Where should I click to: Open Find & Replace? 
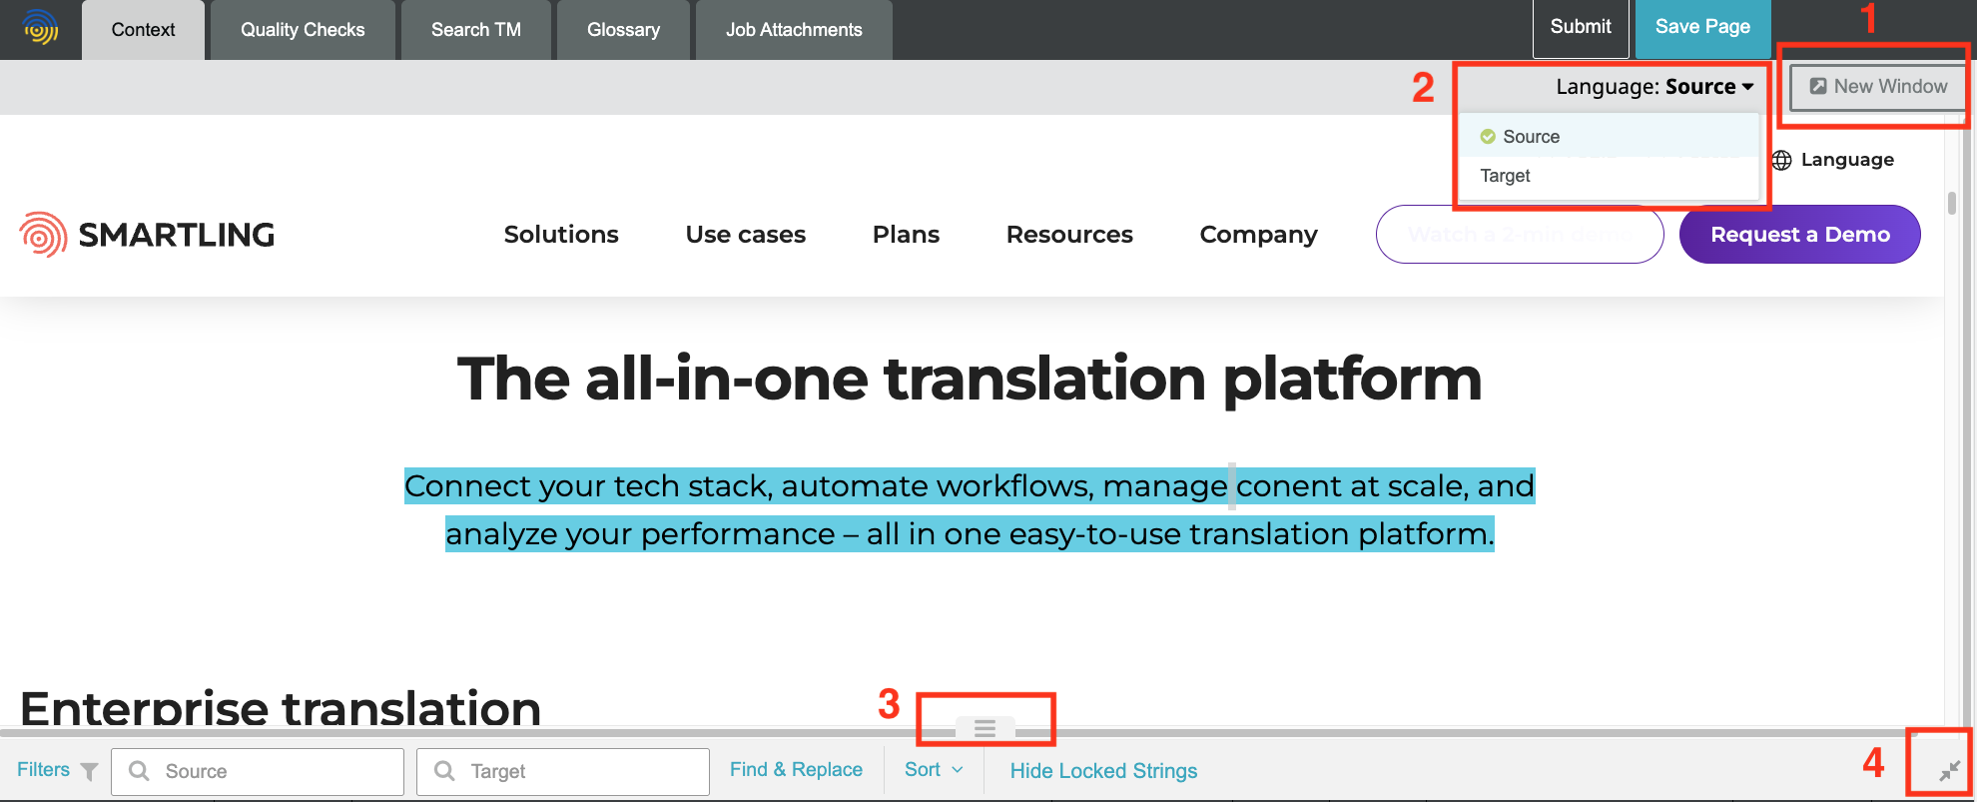(796, 770)
